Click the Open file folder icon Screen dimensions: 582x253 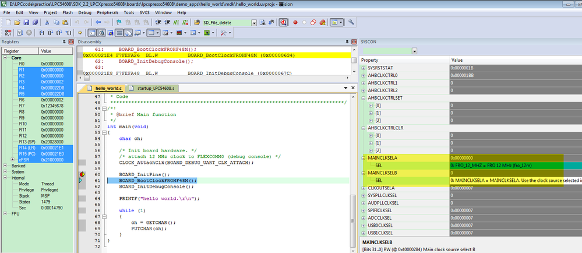pyautogui.click(x=17, y=22)
